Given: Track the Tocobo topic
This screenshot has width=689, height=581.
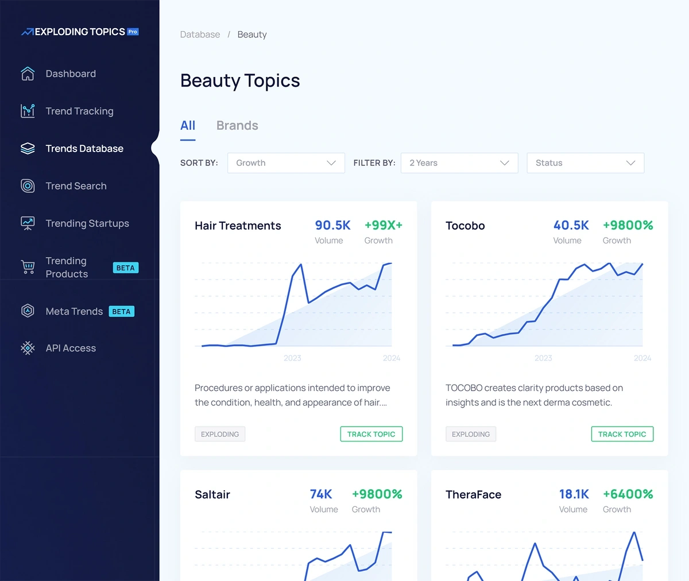Looking at the screenshot, I should (622, 434).
